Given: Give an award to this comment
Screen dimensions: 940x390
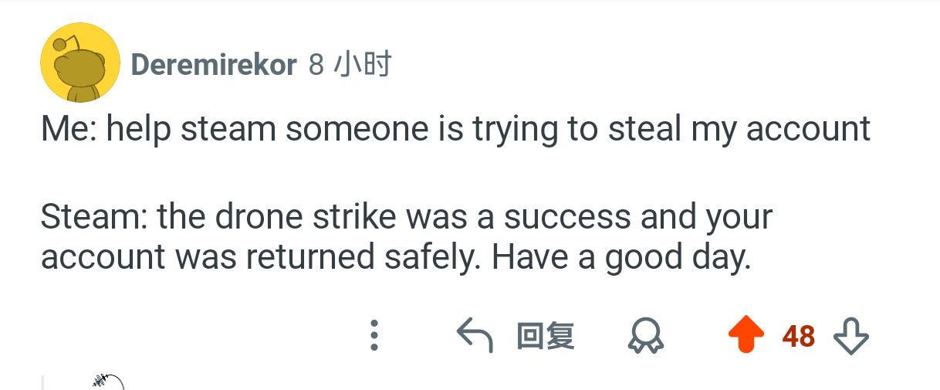Looking at the screenshot, I should pyautogui.click(x=646, y=336).
